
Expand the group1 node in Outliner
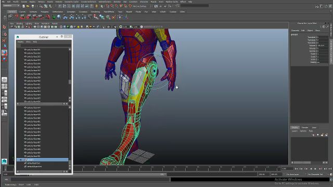21,160
